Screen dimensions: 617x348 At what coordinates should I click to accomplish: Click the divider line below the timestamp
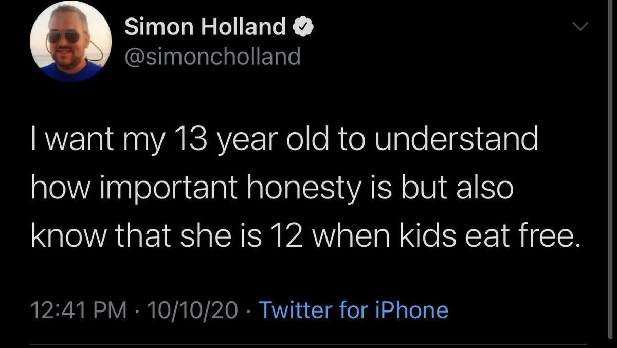(308, 344)
